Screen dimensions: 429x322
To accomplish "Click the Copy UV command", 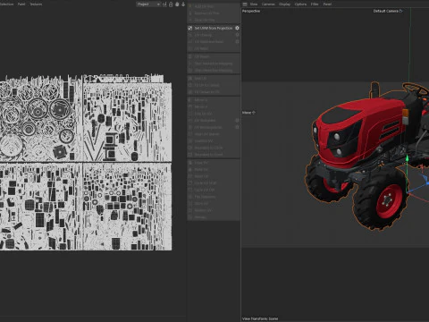I will [x=201, y=163].
